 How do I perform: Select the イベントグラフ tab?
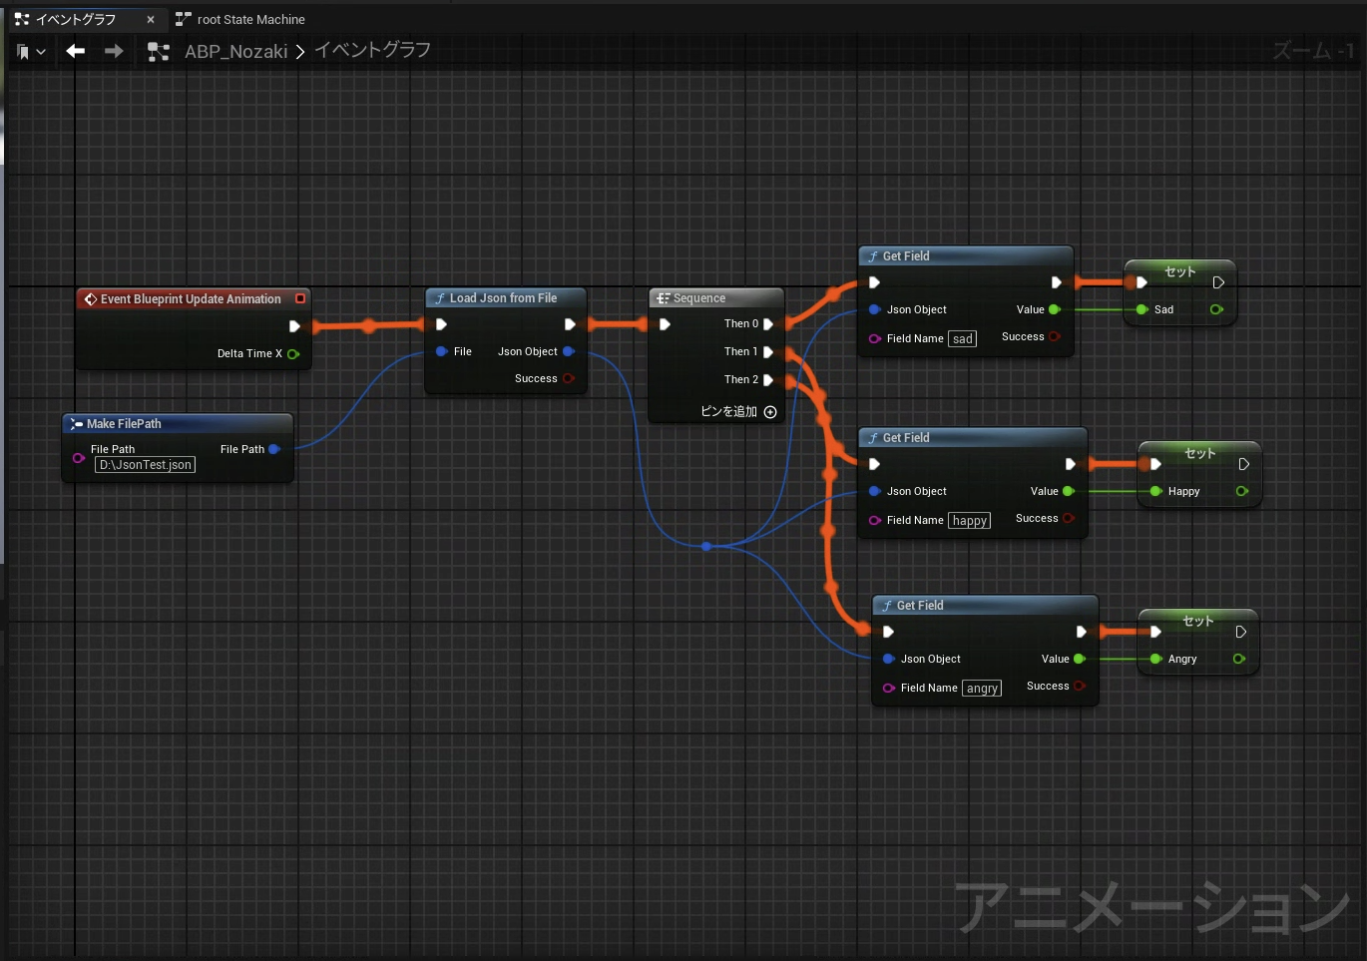tap(75, 19)
